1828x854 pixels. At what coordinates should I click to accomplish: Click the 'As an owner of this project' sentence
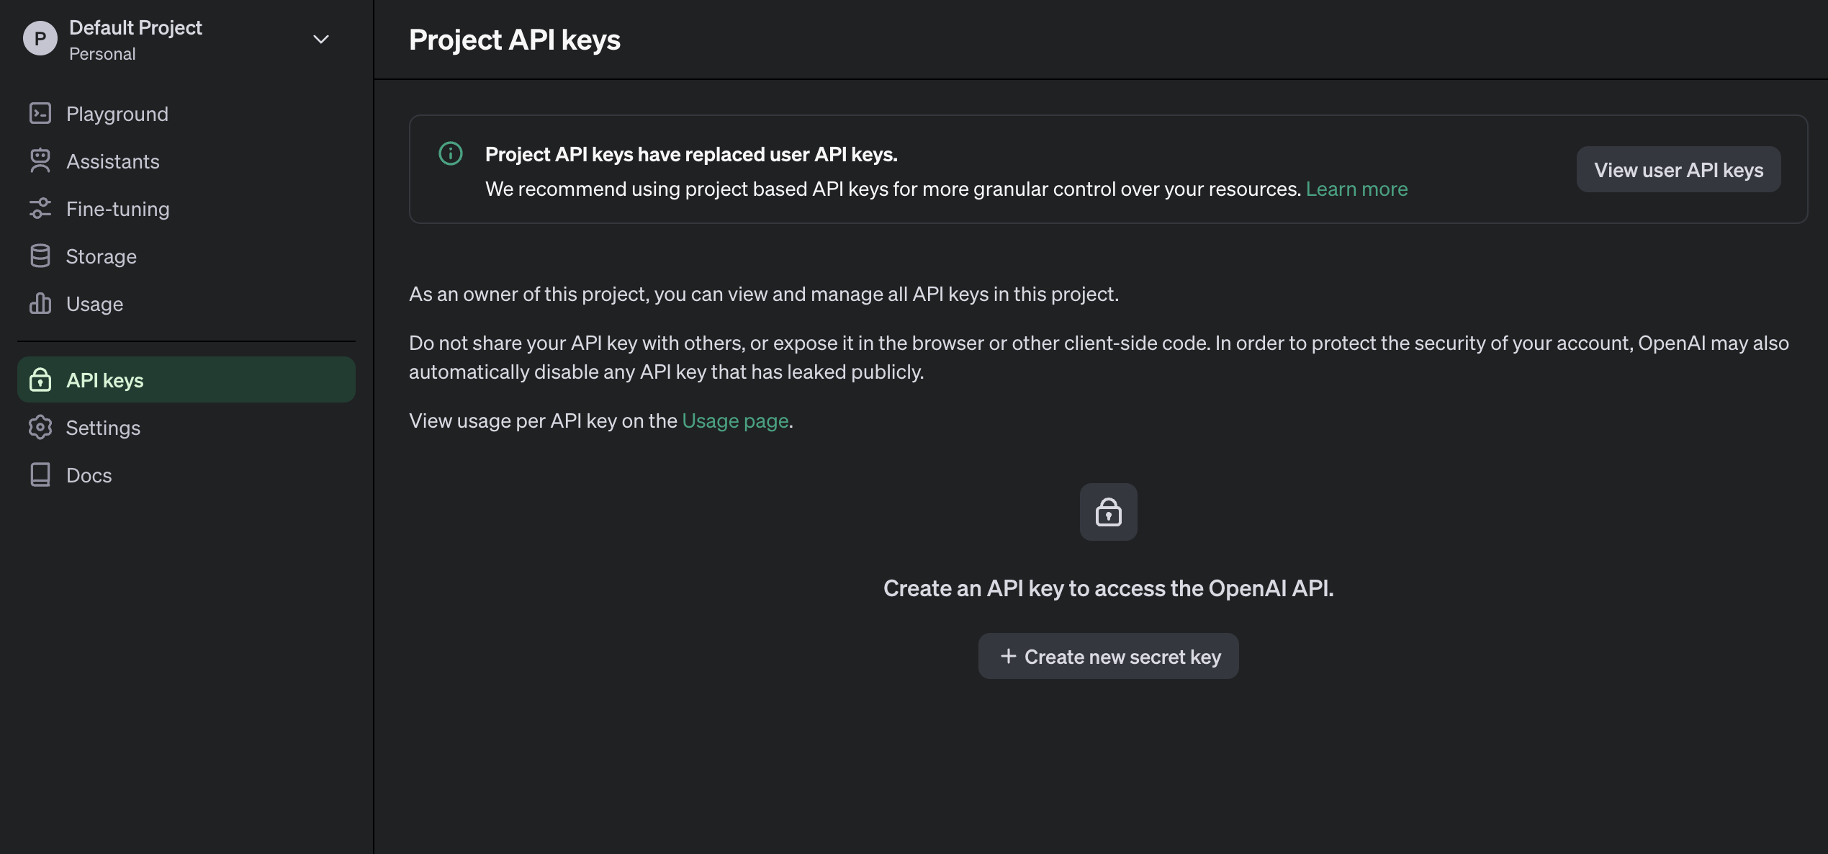pos(764,294)
